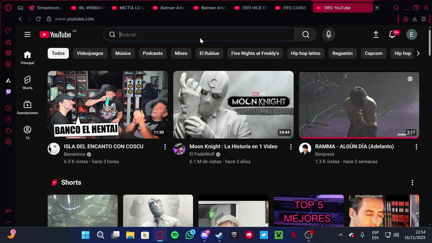Screen dimensions: 432x243
Task: Click the search magnifier button on YouTube
Action: [x=305, y=34]
